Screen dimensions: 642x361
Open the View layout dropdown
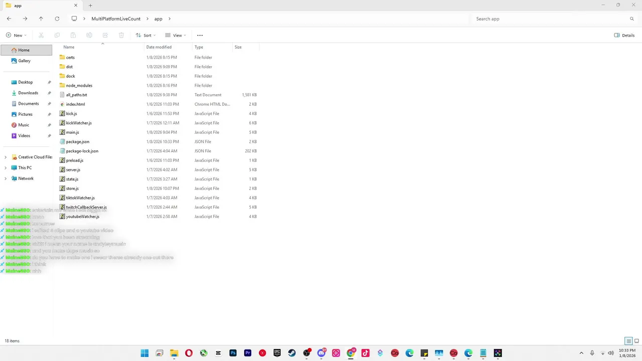point(175,36)
